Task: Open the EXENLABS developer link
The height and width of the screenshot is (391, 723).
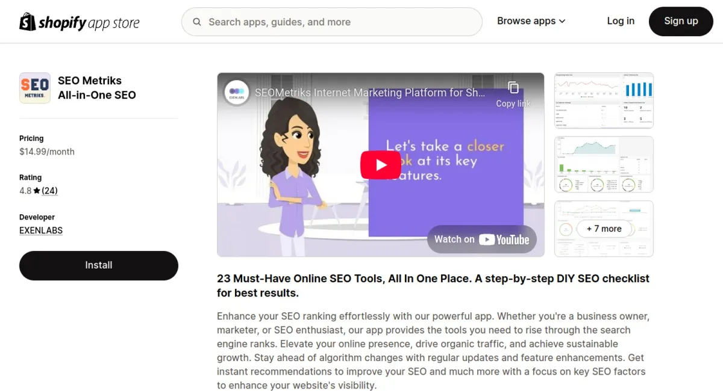Action: pyautogui.click(x=41, y=230)
